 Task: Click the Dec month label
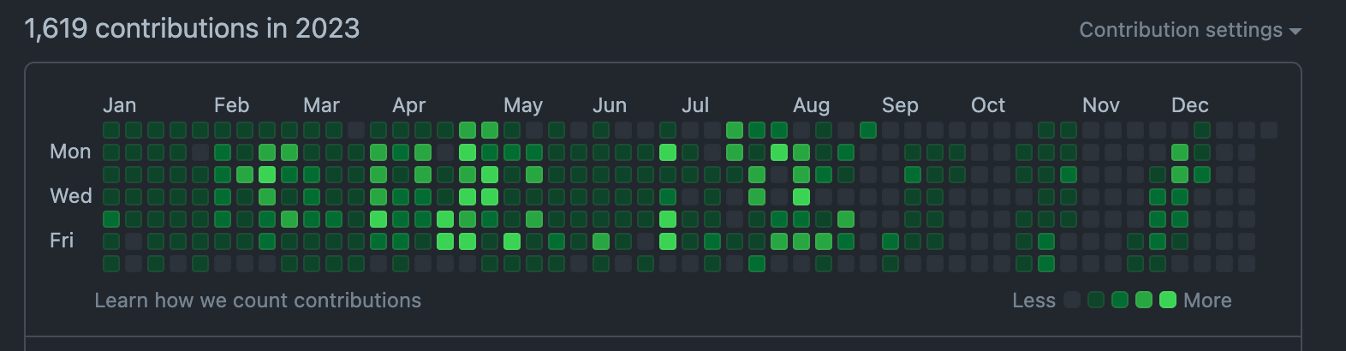click(x=1190, y=105)
